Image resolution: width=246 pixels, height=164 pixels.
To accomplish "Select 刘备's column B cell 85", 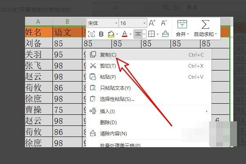I will tap(68, 43).
